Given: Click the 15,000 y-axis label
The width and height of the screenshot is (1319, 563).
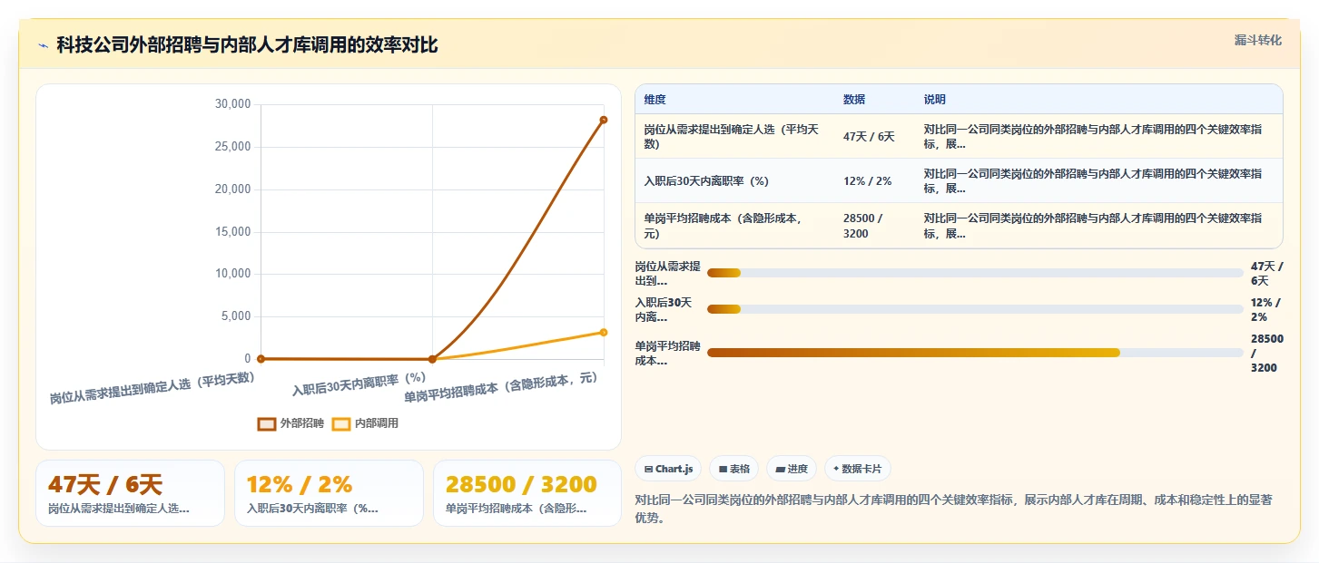Looking at the screenshot, I should pyautogui.click(x=232, y=231).
